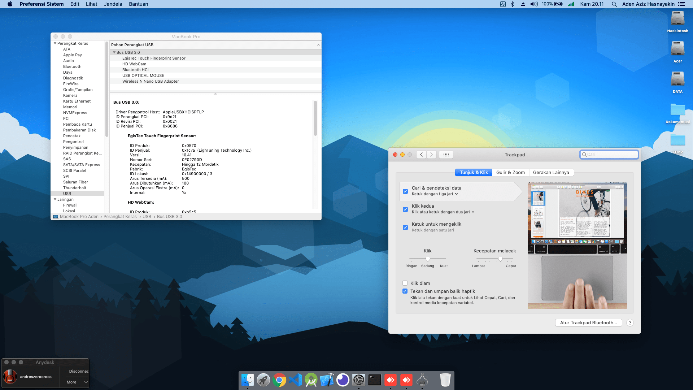Open the Lihat menu
Screen dimensions: 693x390
91,4
